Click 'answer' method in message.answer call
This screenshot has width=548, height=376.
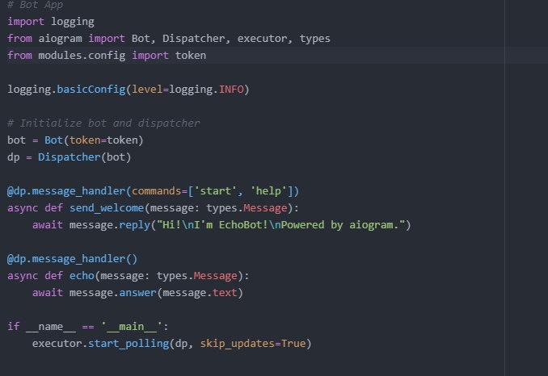click(x=137, y=293)
